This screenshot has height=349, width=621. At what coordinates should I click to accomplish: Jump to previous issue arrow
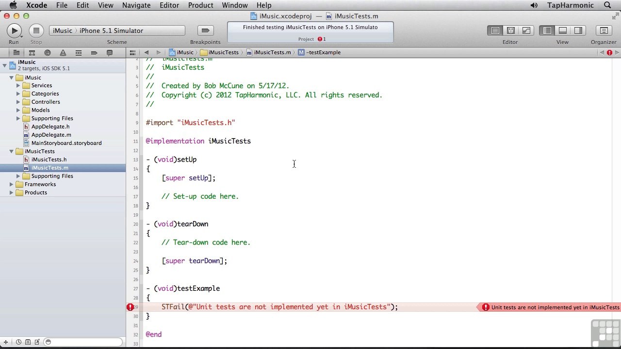[x=602, y=52]
